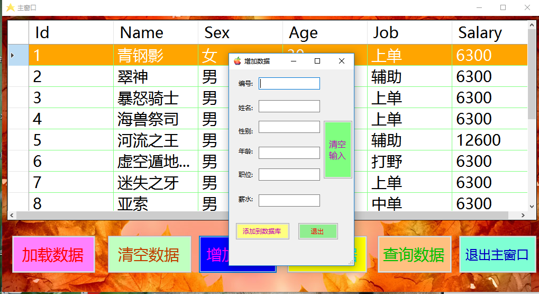Click the name cell 亚索
The image size is (539, 294).
156,202
